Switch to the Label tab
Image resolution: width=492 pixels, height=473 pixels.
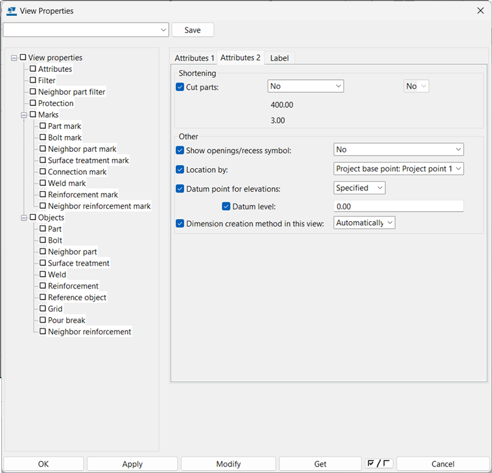(x=279, y=58)
